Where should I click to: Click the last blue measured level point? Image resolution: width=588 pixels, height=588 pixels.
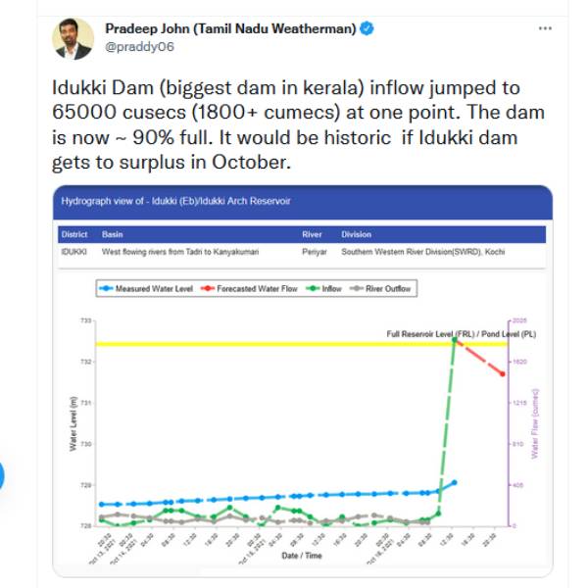coord(454,482)
